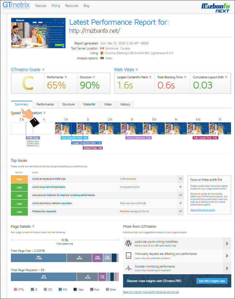Click the Avoid an excessive DOM size audit title
Image resolution: width=235 pixels, height=299 pixels.
coord(49,179)
